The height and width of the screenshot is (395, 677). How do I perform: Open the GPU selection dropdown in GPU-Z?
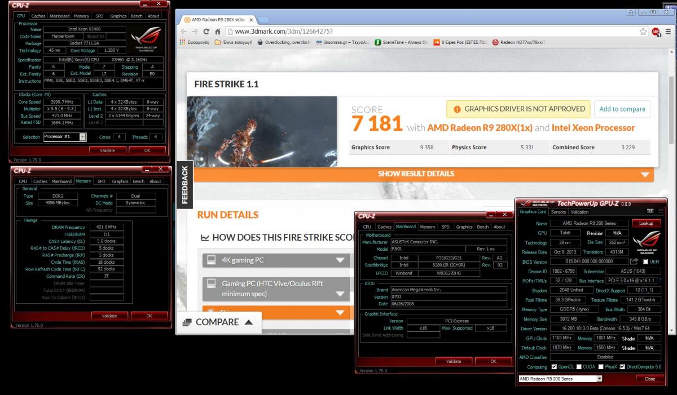[560, 379]
